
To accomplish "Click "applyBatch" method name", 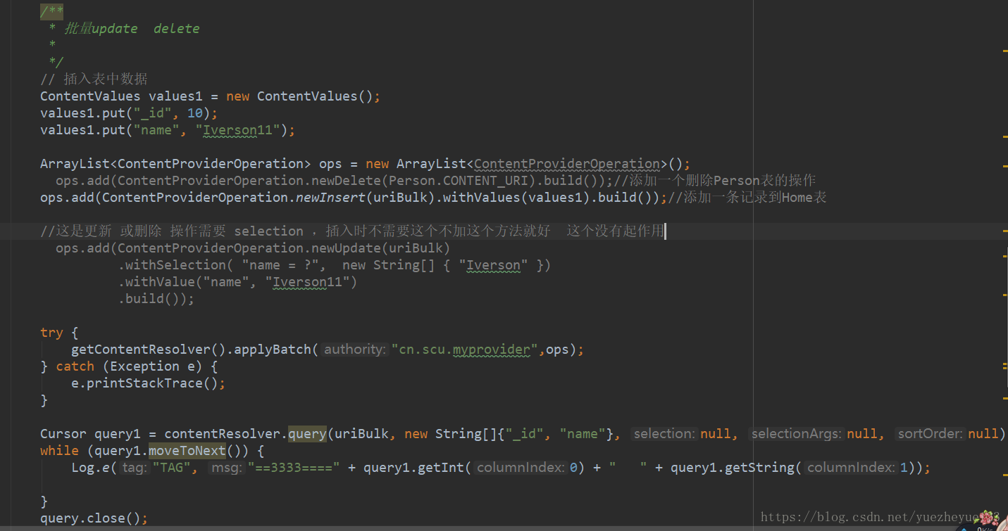I will pyautogui.click(x=273, y=350).
